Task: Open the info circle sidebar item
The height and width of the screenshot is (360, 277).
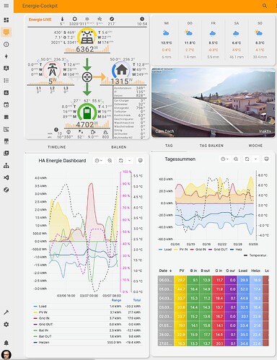Action: 6,44
